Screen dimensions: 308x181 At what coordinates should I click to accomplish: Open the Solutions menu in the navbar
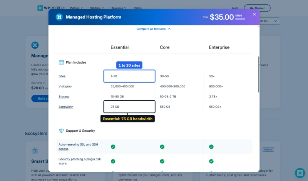pos(97,8)
